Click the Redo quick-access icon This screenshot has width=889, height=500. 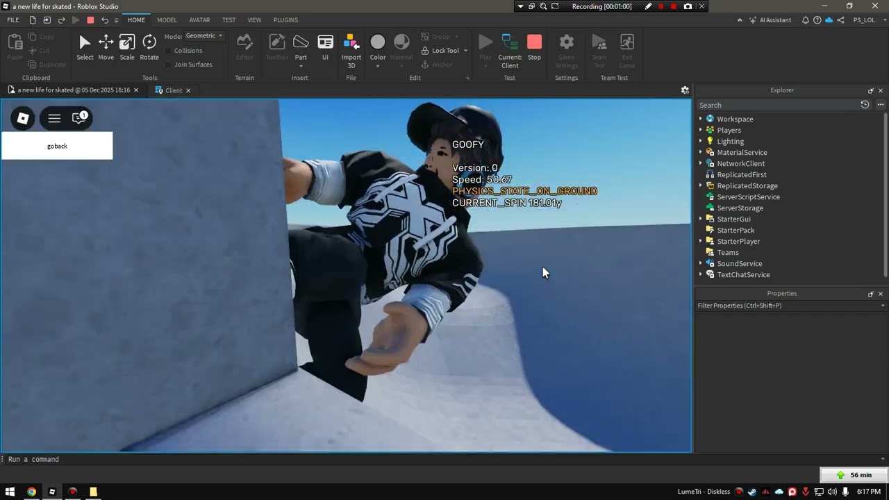coord(61,20)
